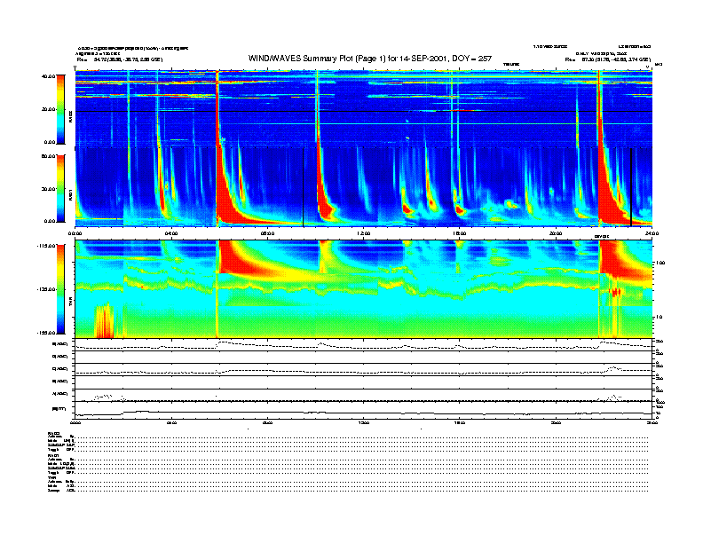Image resolution: width=703 pixels, height=543 pixels.
Task: Click 12:00 label under the RAD1 panel
Action: 364,233
